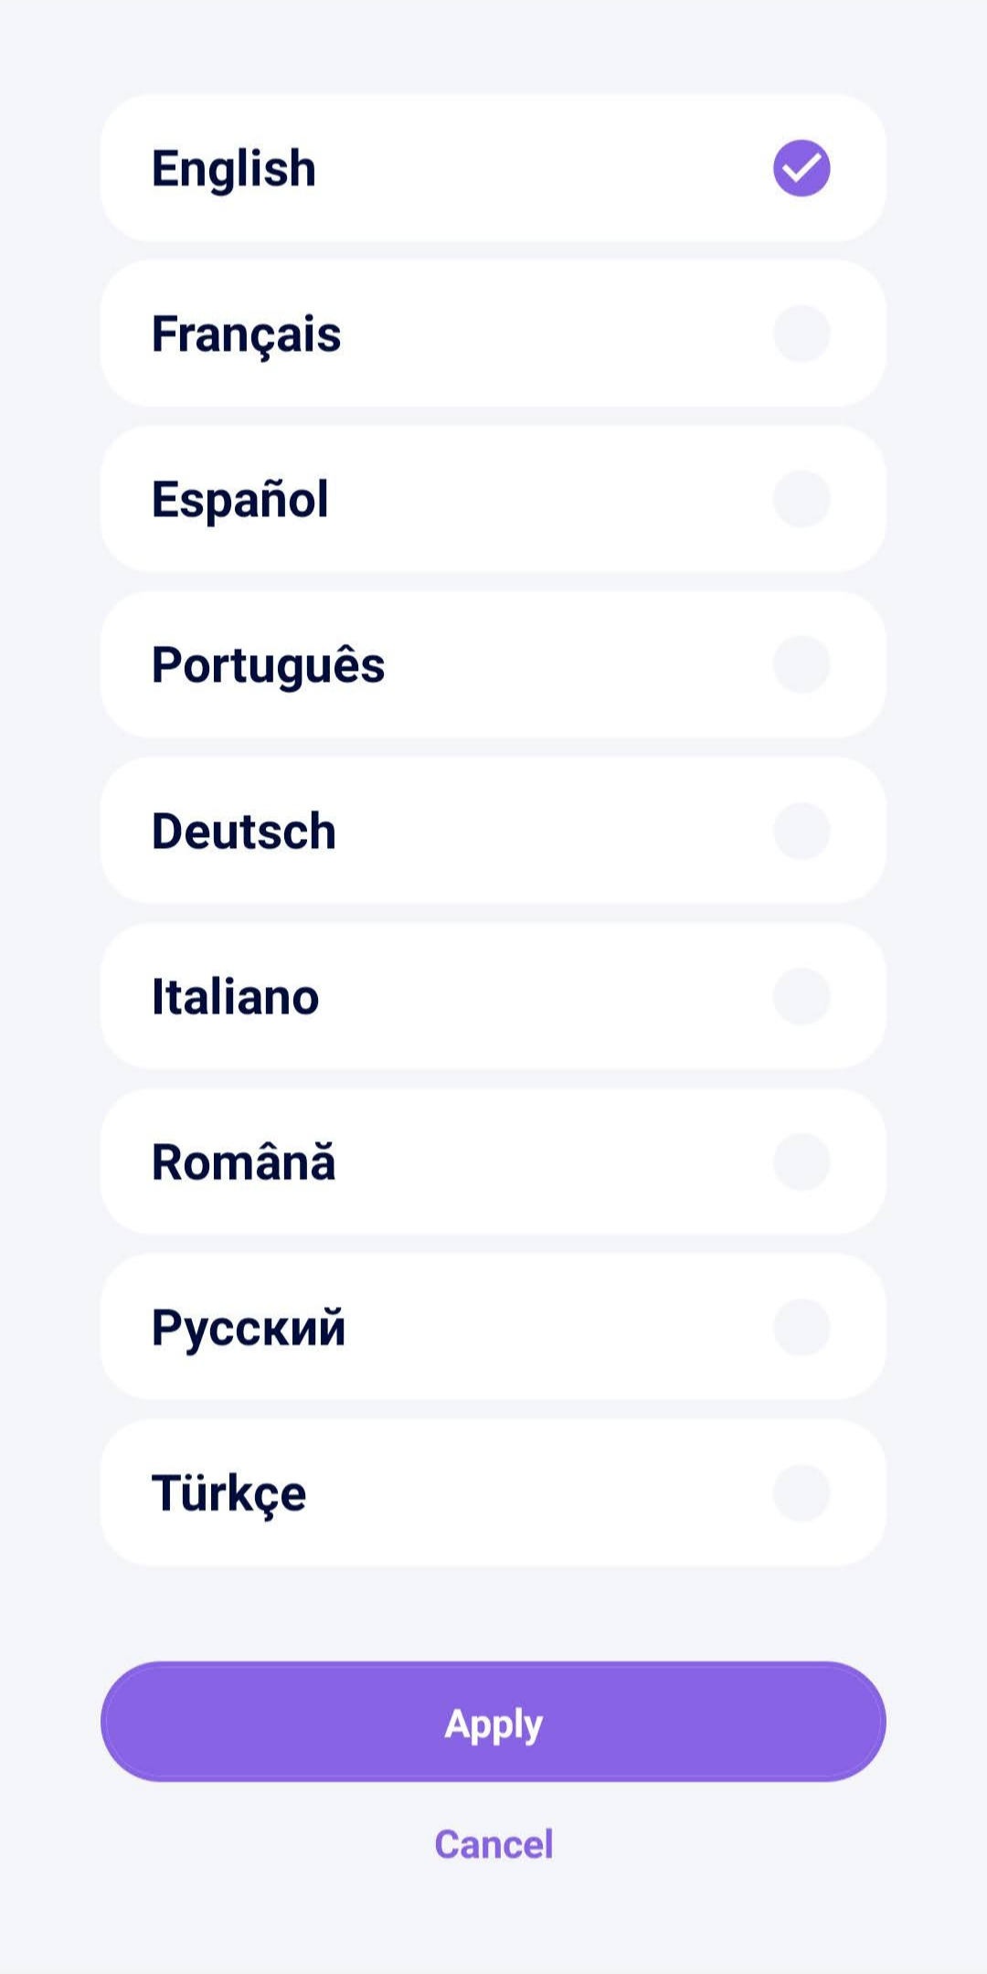Click the Türkçe text label
Image resolution: width=987 pixels, height=1974 pixels.
click(x=228, y=1493)
